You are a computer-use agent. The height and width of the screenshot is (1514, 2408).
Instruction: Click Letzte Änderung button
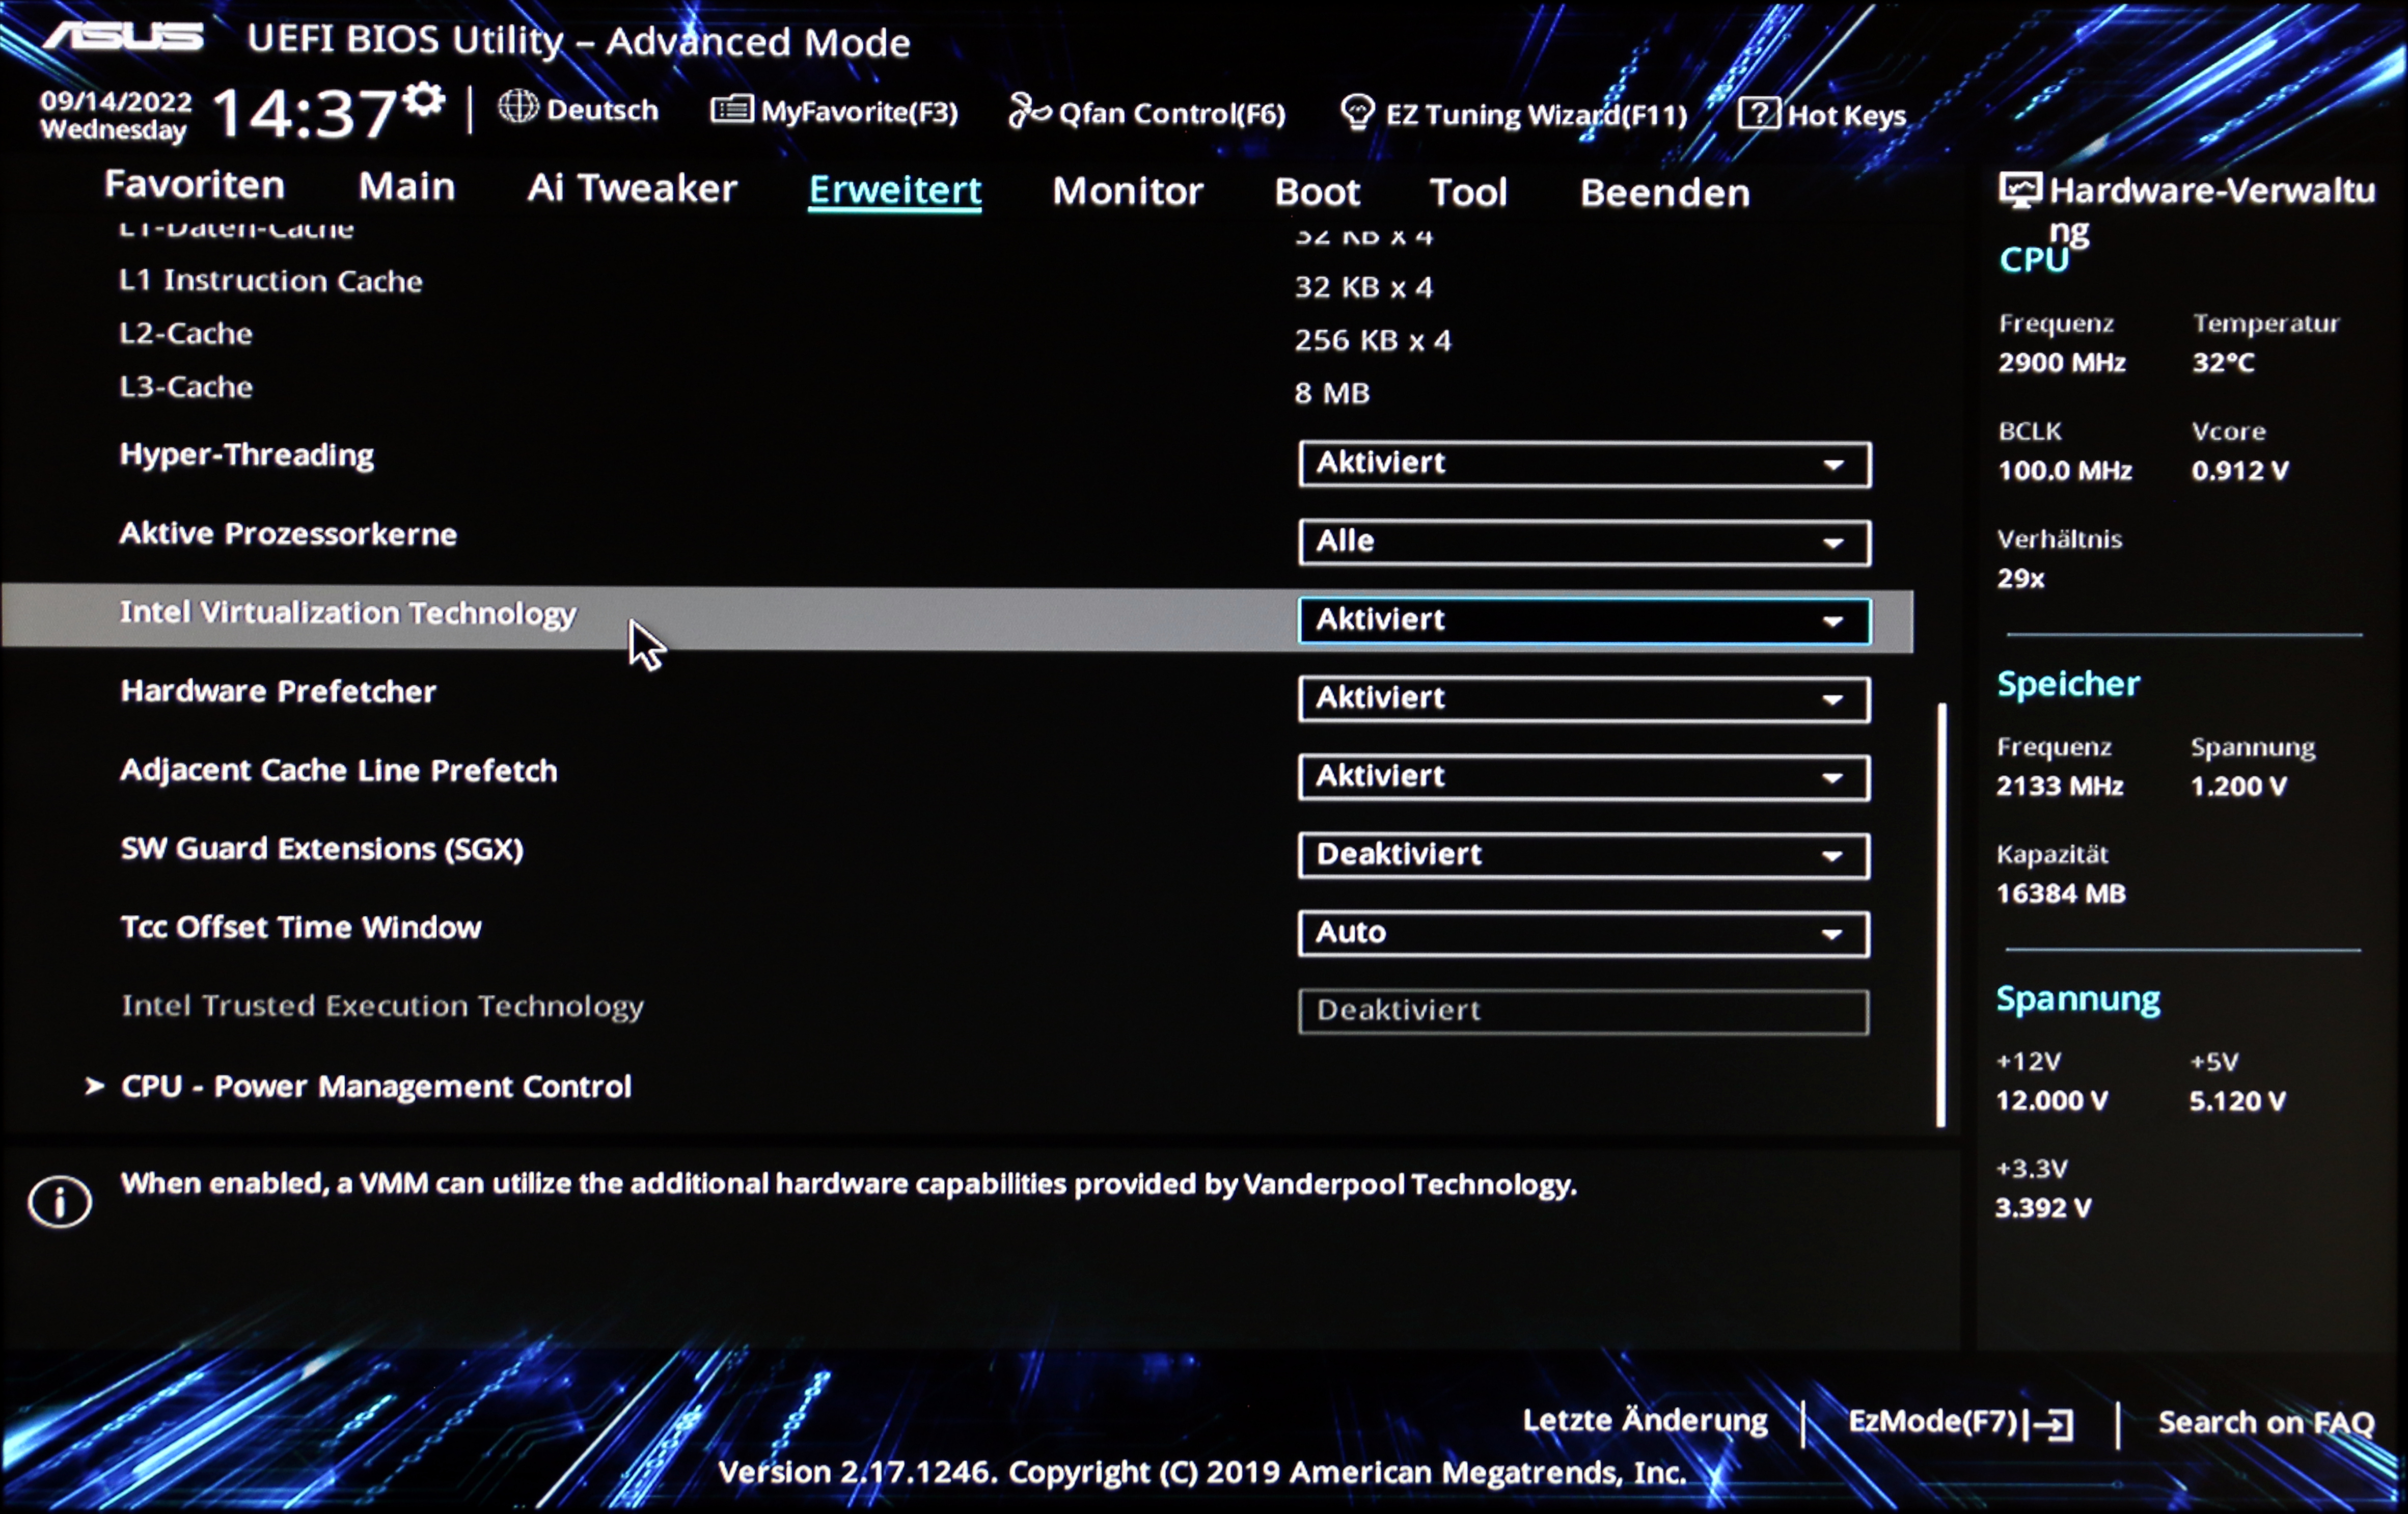pyautogui.click(x=1645, y=1421)
